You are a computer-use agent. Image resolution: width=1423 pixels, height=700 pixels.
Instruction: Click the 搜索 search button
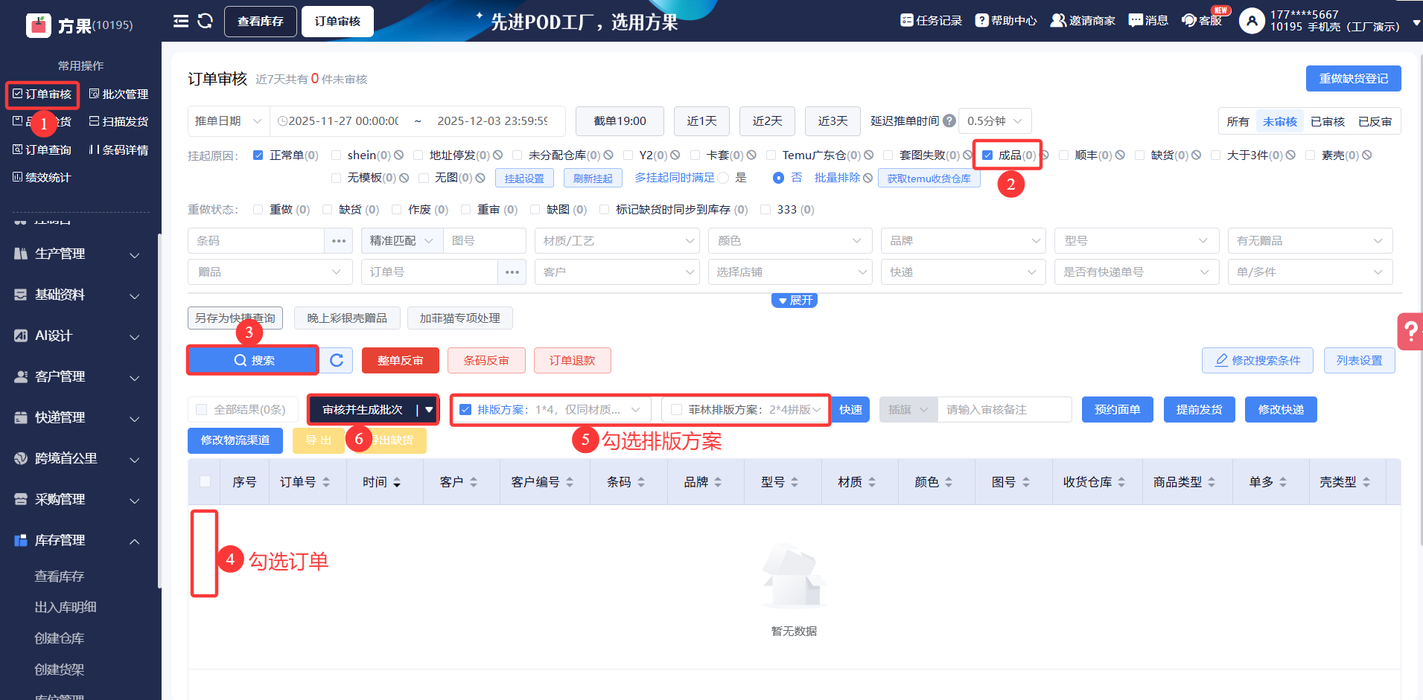click(x=253, y=360)
